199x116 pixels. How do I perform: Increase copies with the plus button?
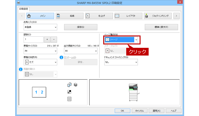(x=47, y=39)
